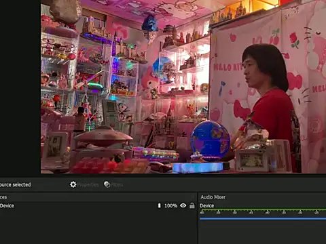Open source Properties via the gear button
This screenshot has height=244, width=326.
(84, 184)
